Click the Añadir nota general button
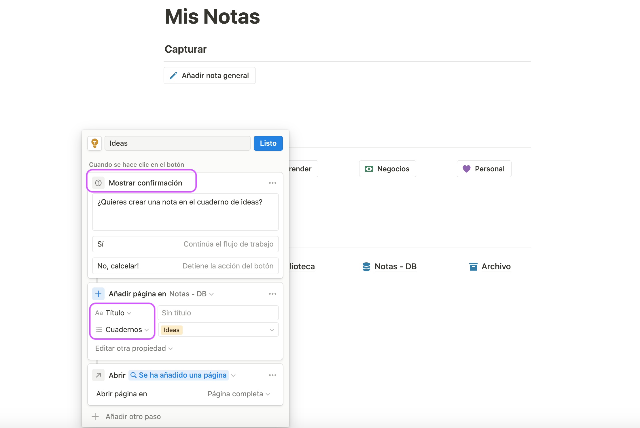Viewport: 640px width, 428px height. click(209, 75)
